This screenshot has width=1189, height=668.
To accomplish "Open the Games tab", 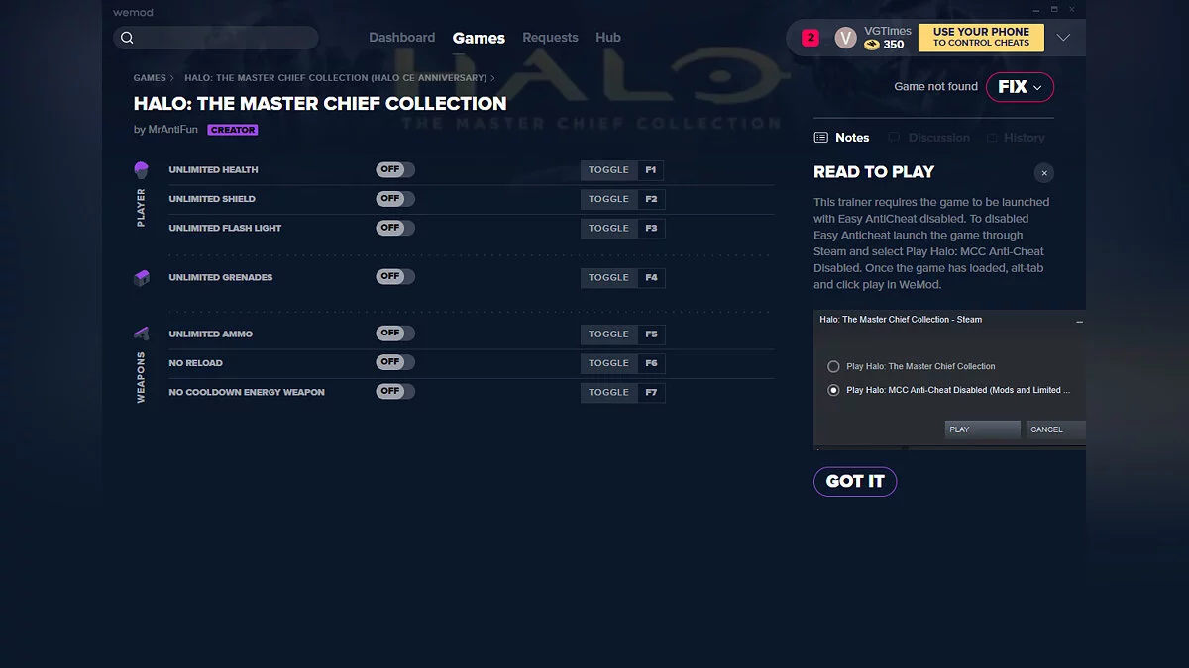I will (479, 38).
